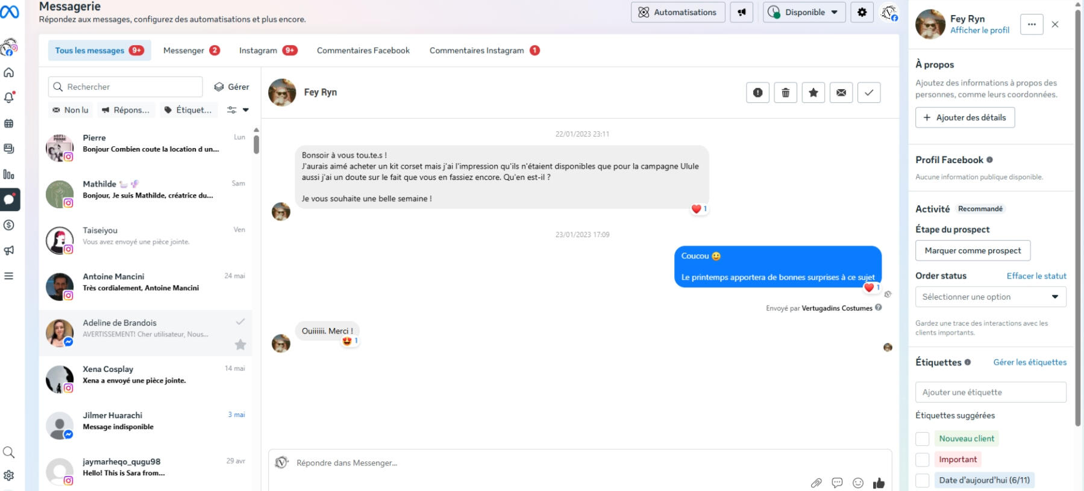
Task: Expand the Sélectionner une option dropdown
Action: 991,297
